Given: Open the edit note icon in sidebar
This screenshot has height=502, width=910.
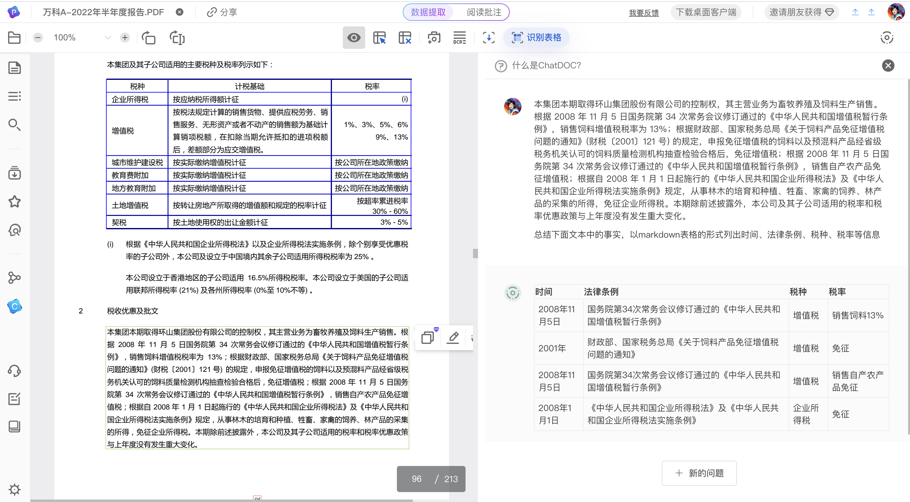Looking at the screenshot, I should point(14,399).
